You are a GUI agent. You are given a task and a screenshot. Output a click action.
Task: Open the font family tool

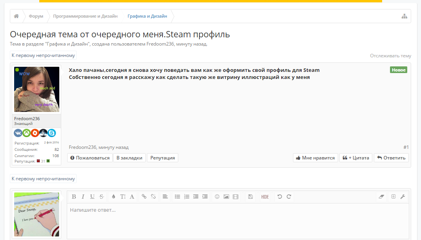(x=132, y=197)
